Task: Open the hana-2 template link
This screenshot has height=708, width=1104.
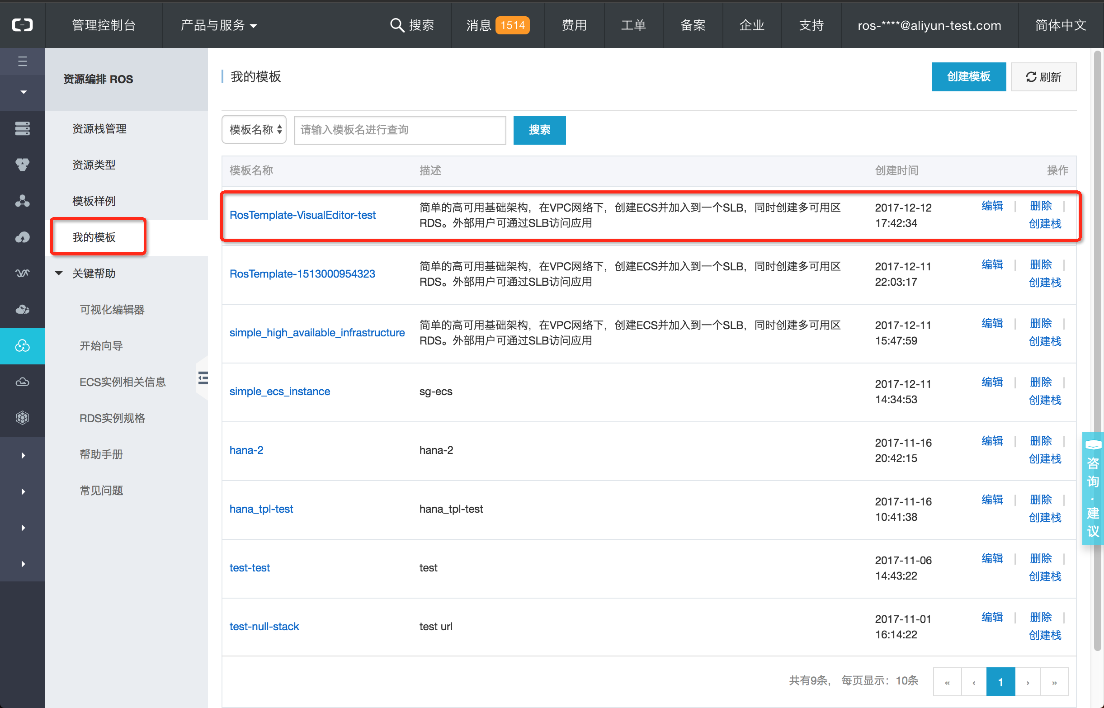Action: click(246, 450)
